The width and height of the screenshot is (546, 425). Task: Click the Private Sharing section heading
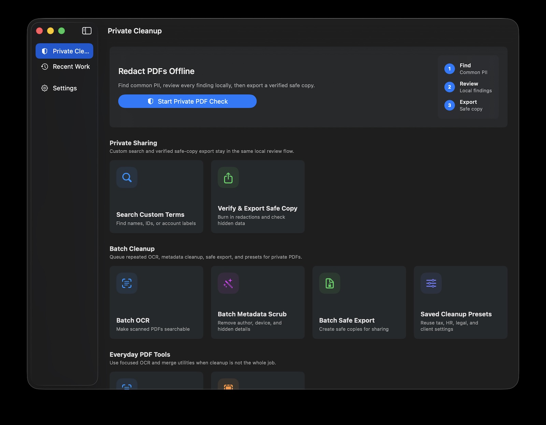click(133, 143)
